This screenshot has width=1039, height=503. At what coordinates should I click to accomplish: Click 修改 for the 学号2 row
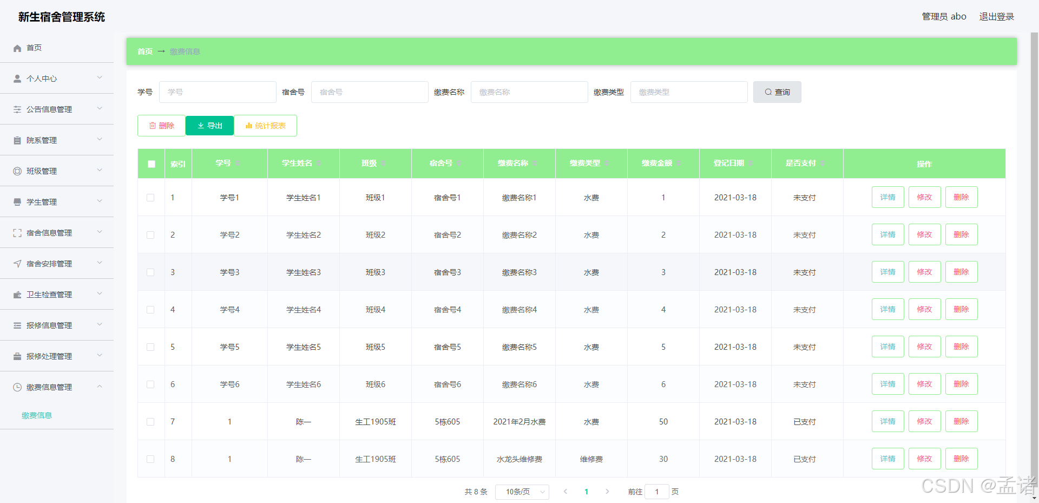[925, 234]
